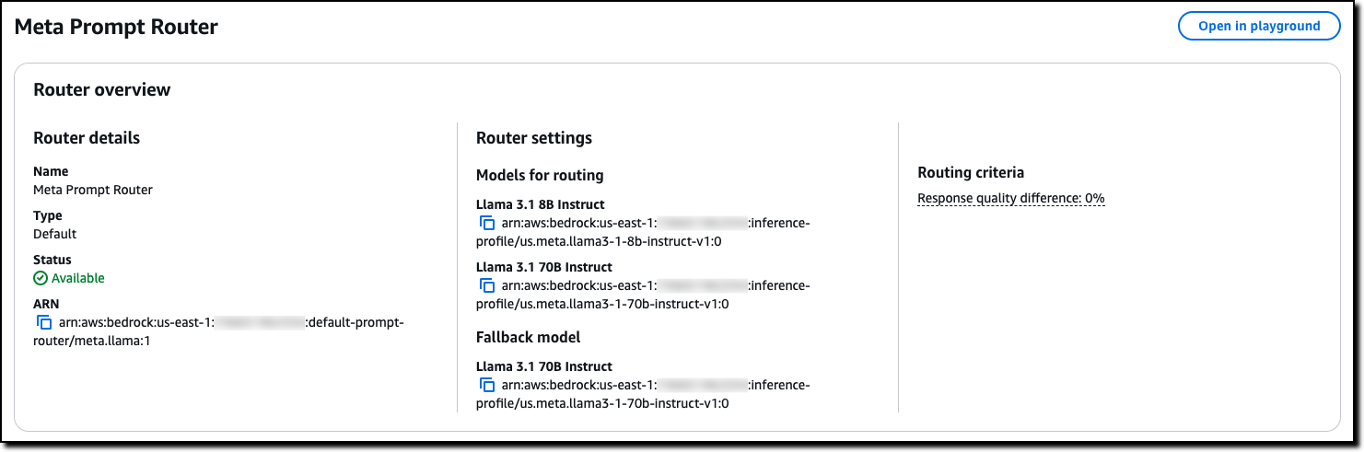This screenshot has height=452, width=1364.
Task: Click the green Available status checkmark icon
Action: point(41,278)
